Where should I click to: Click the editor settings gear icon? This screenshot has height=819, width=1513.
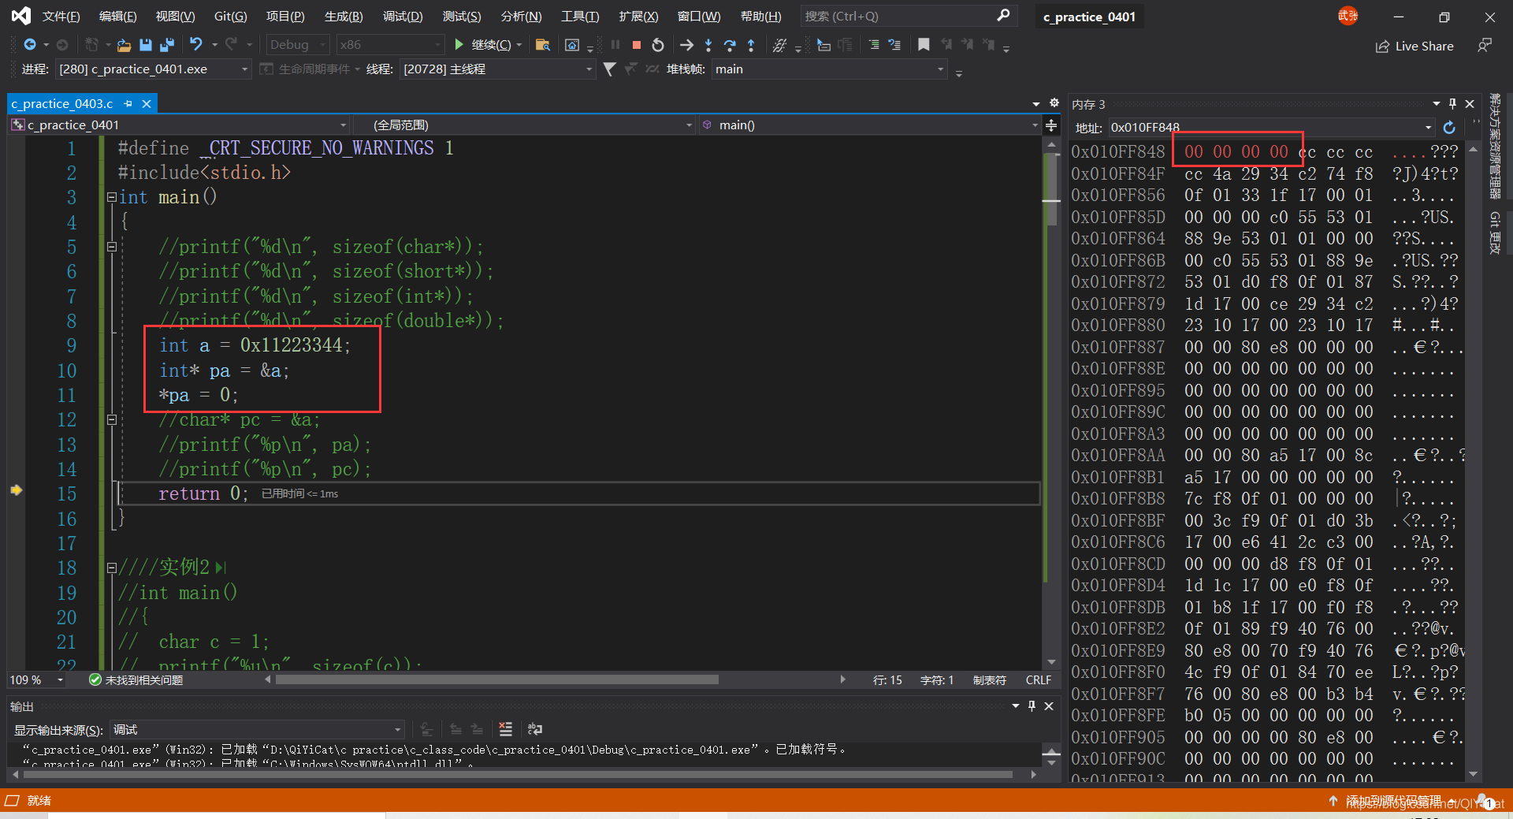[1054, 103]
